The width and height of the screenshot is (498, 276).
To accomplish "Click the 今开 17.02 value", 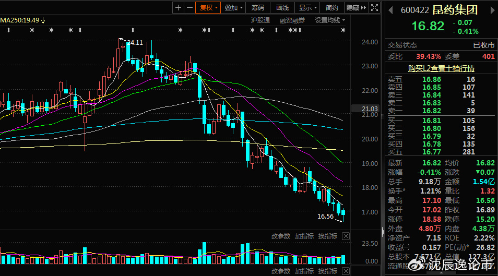I will tap(432, 210).
